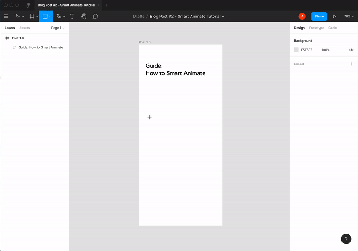Open the user avatar A

(x=302, y=16)
